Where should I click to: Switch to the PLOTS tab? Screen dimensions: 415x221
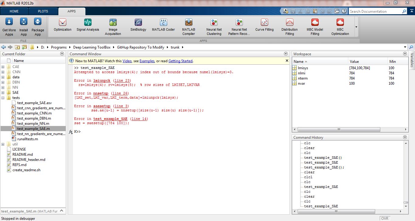43,11
